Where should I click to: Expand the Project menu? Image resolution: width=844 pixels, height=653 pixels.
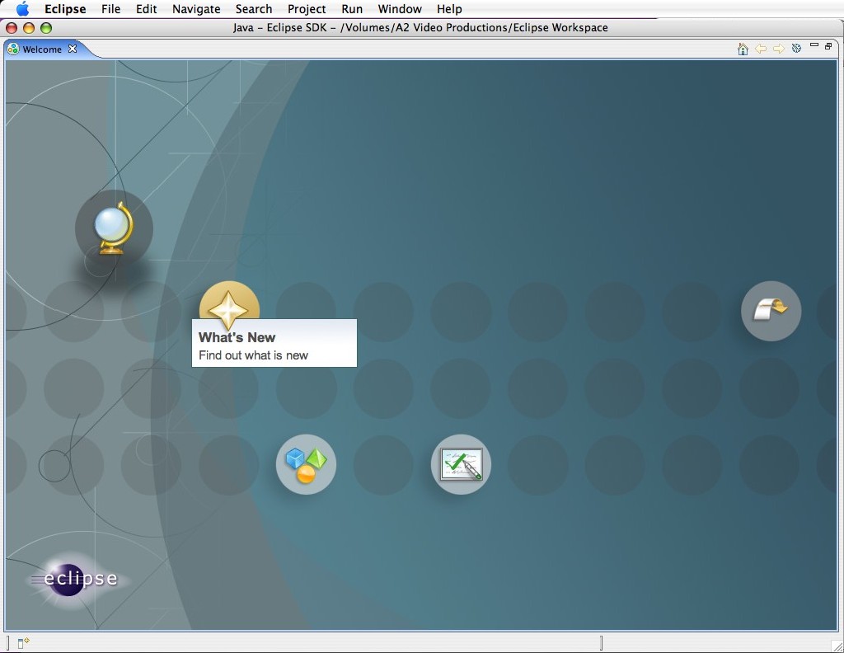coord(307,9)
